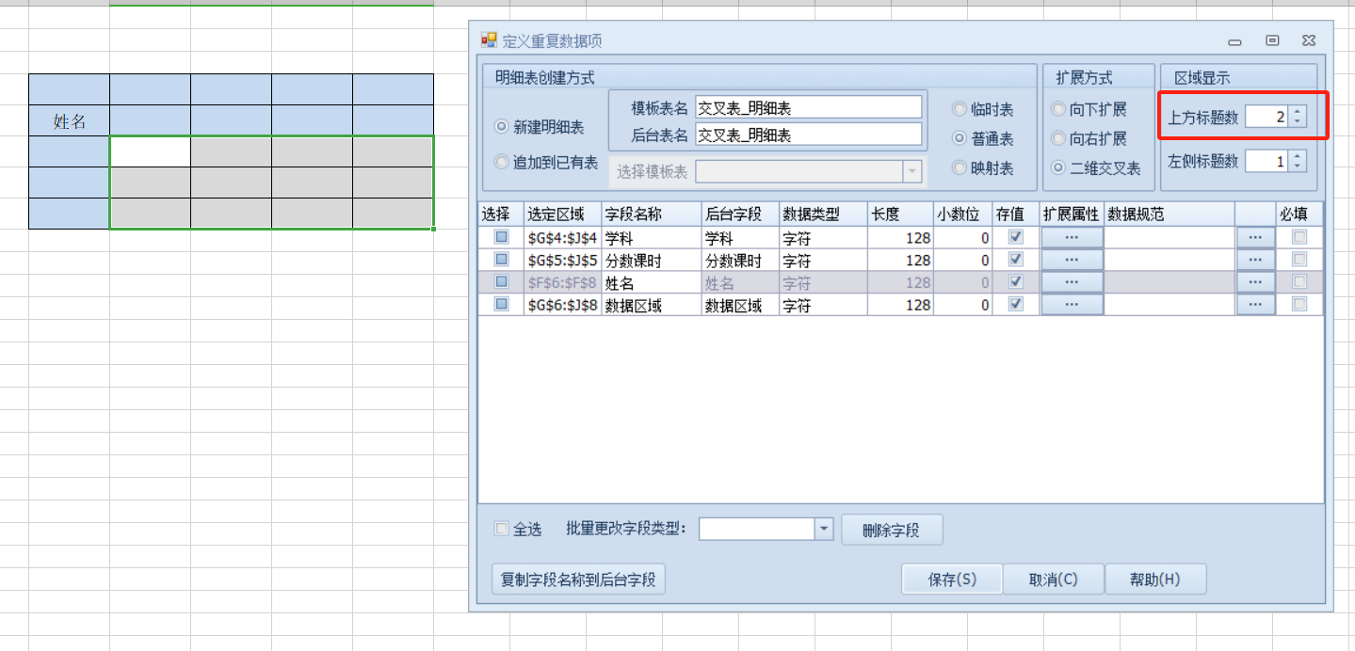Decrease 左侧标题数 with down arrow
The image size is (1355, 651).
tap(1299, 167)
